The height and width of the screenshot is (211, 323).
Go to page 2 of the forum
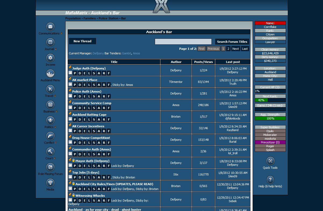click(228, 49)
